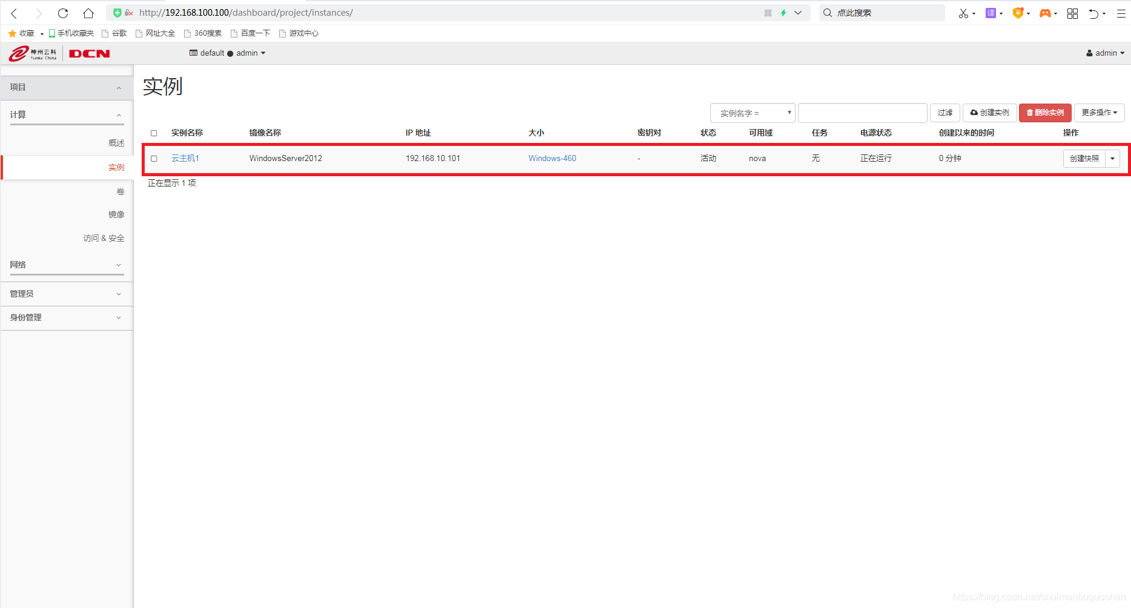Click the 创建快照 button
The width and height of the screenshot is (1131, 608).
(x=1084, y=159)
